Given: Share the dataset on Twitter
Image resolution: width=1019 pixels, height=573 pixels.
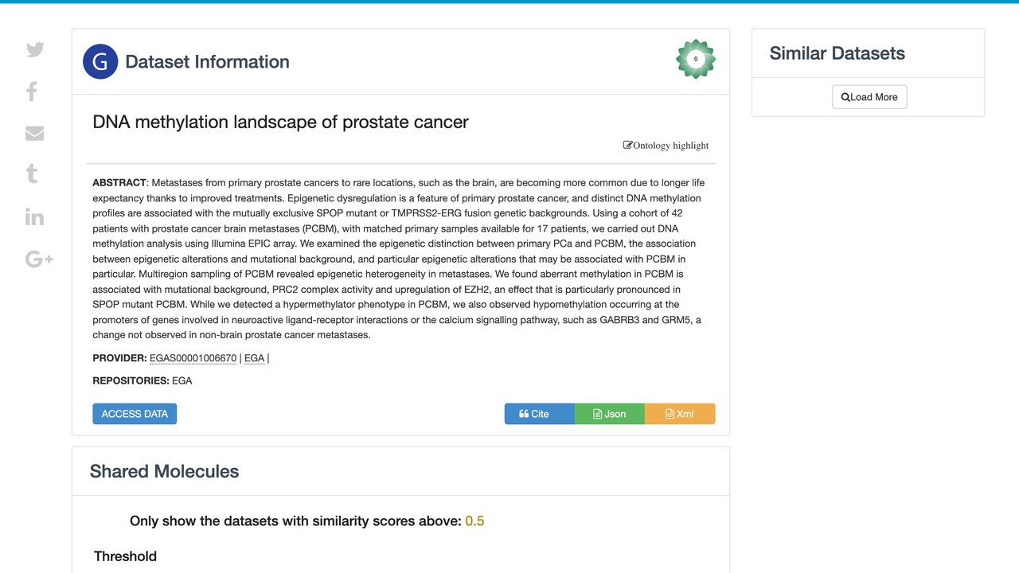Looking at the screenshot, I should tap(35, 49).
